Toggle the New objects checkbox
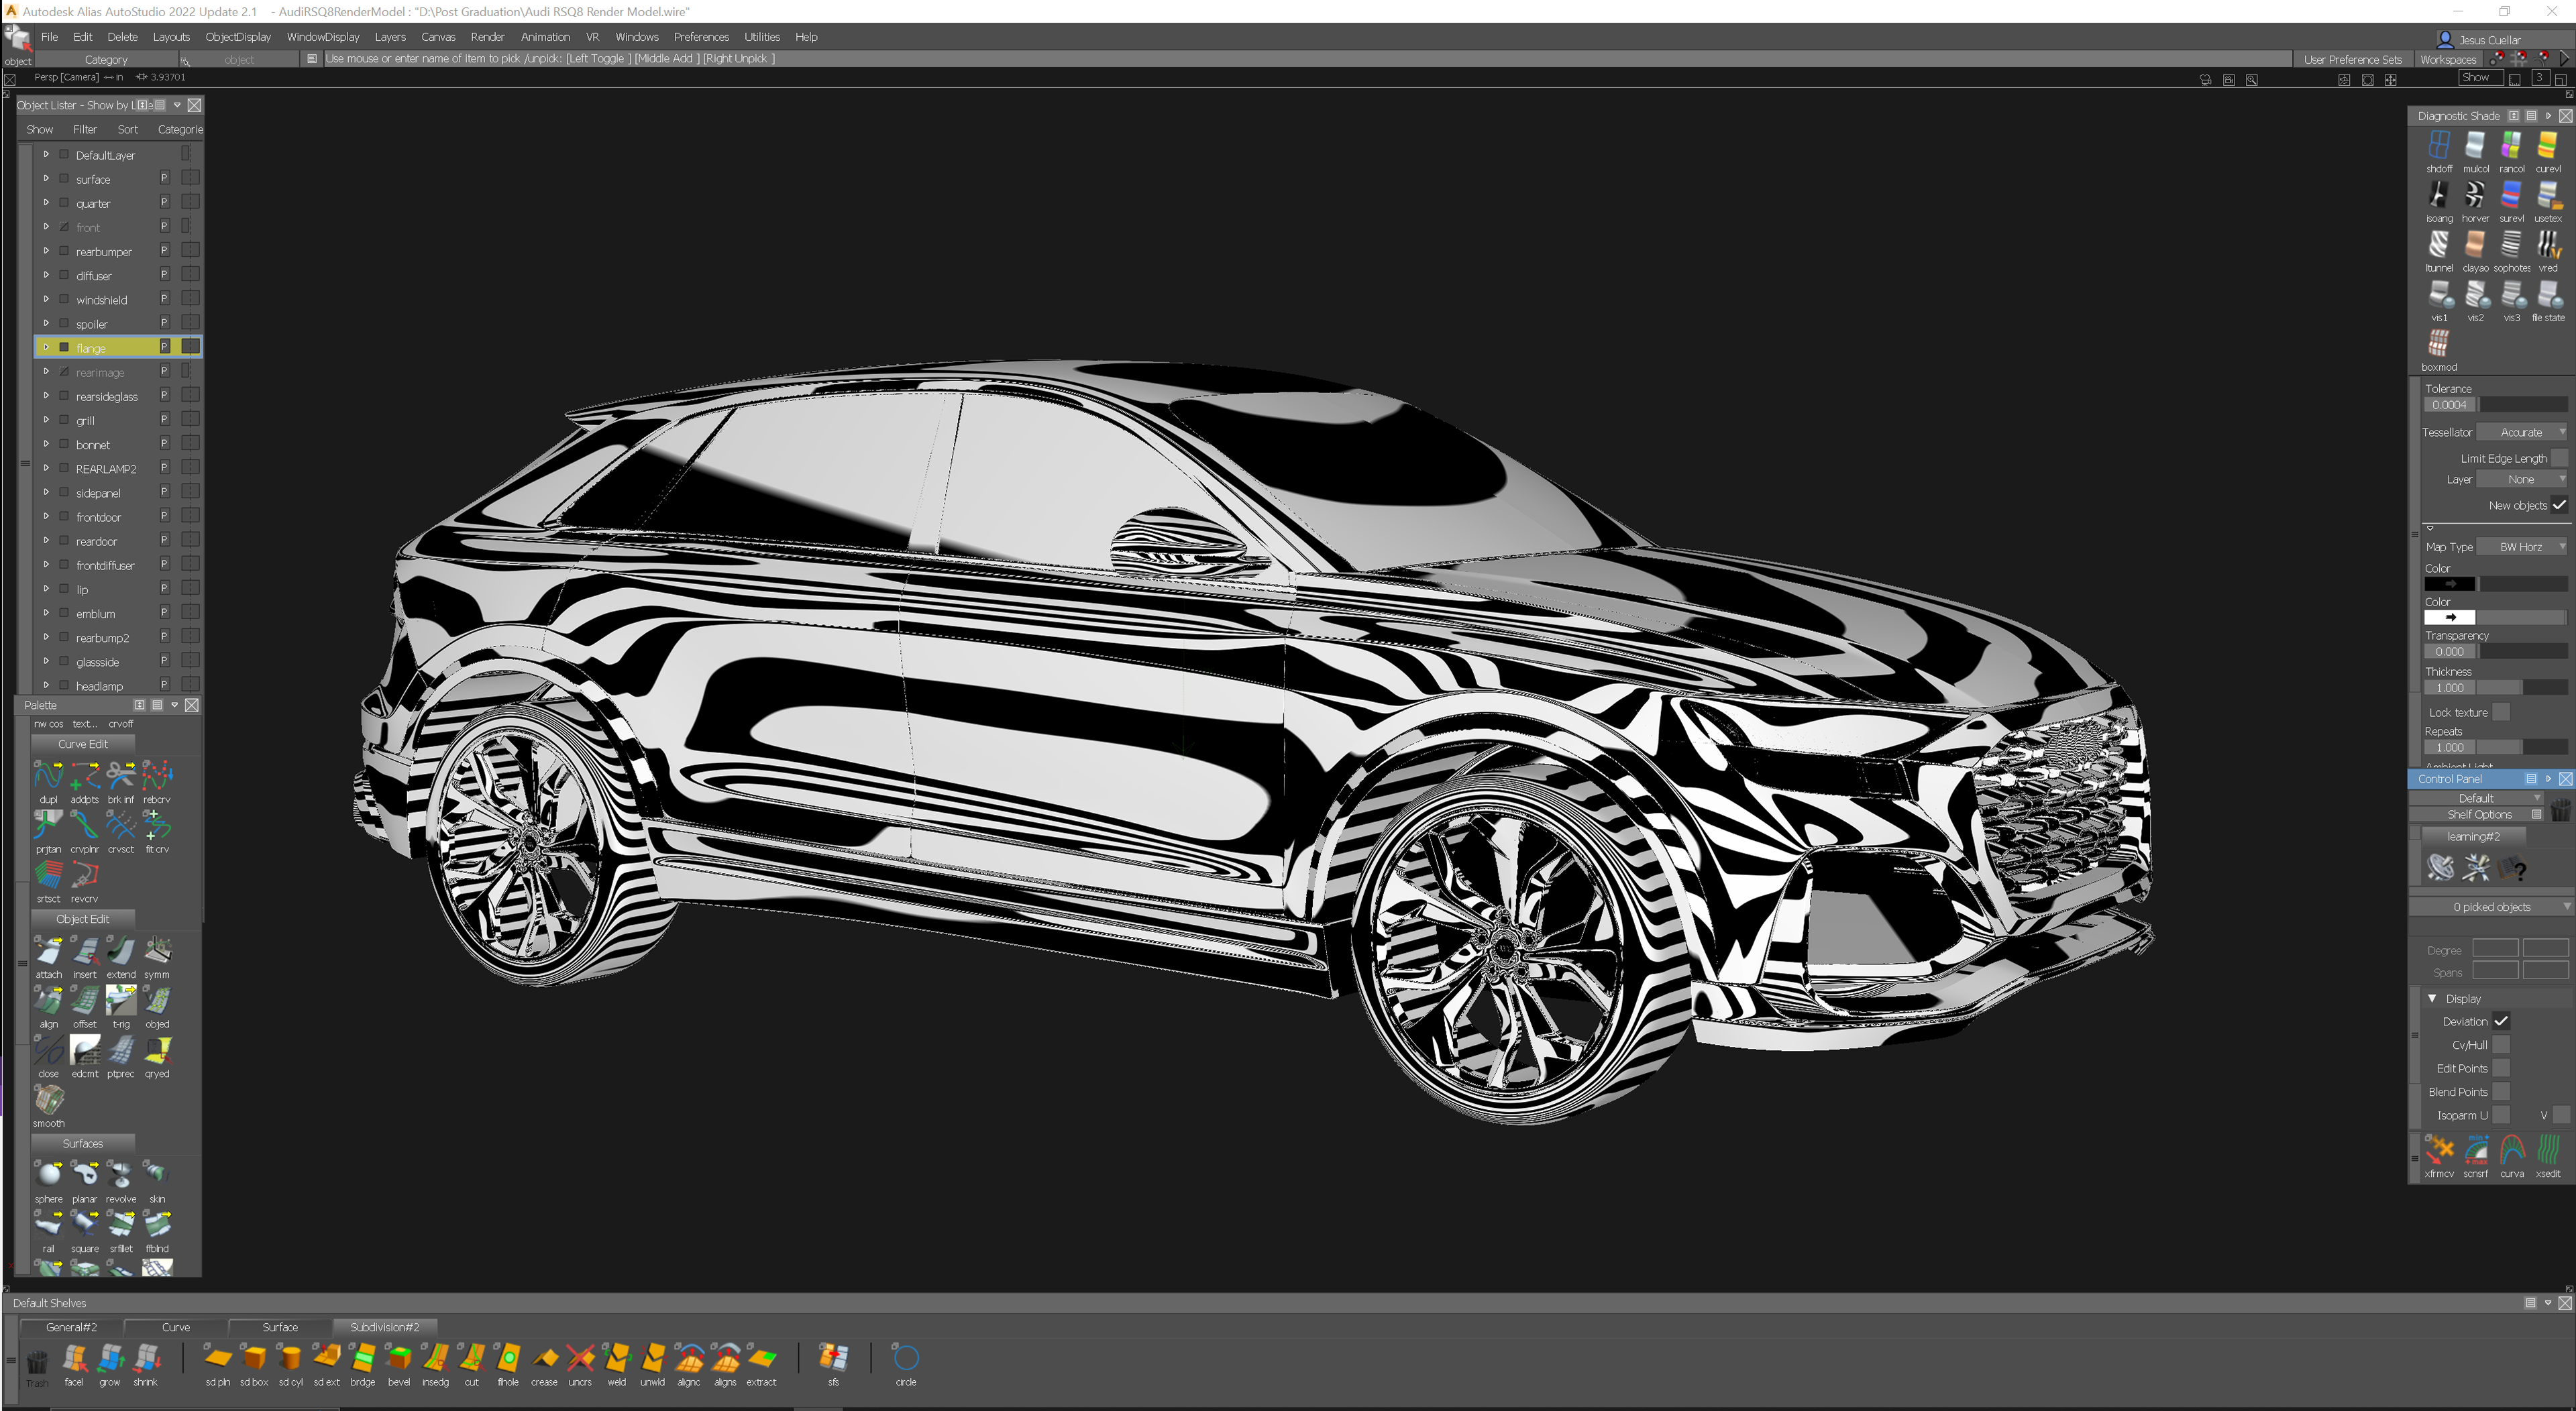 point(2558,505)
